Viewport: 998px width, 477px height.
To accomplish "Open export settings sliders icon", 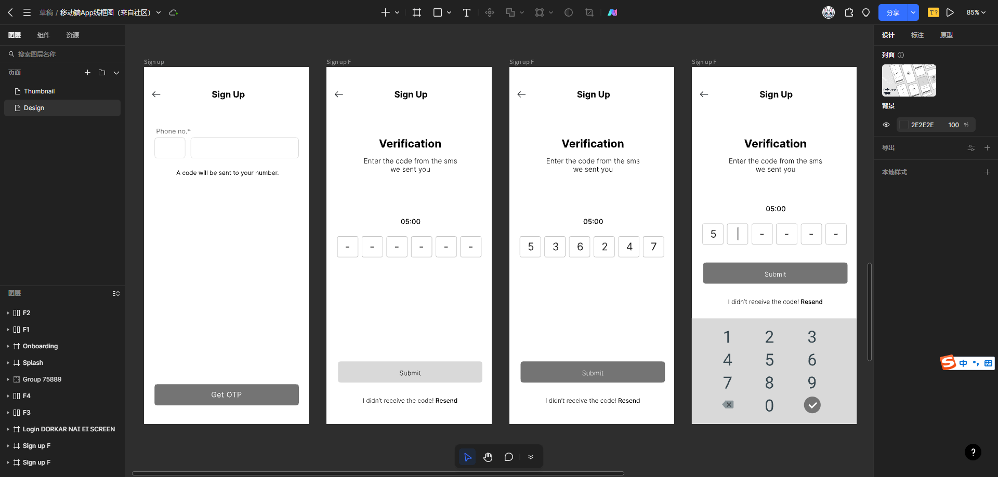I will point(971,148).
